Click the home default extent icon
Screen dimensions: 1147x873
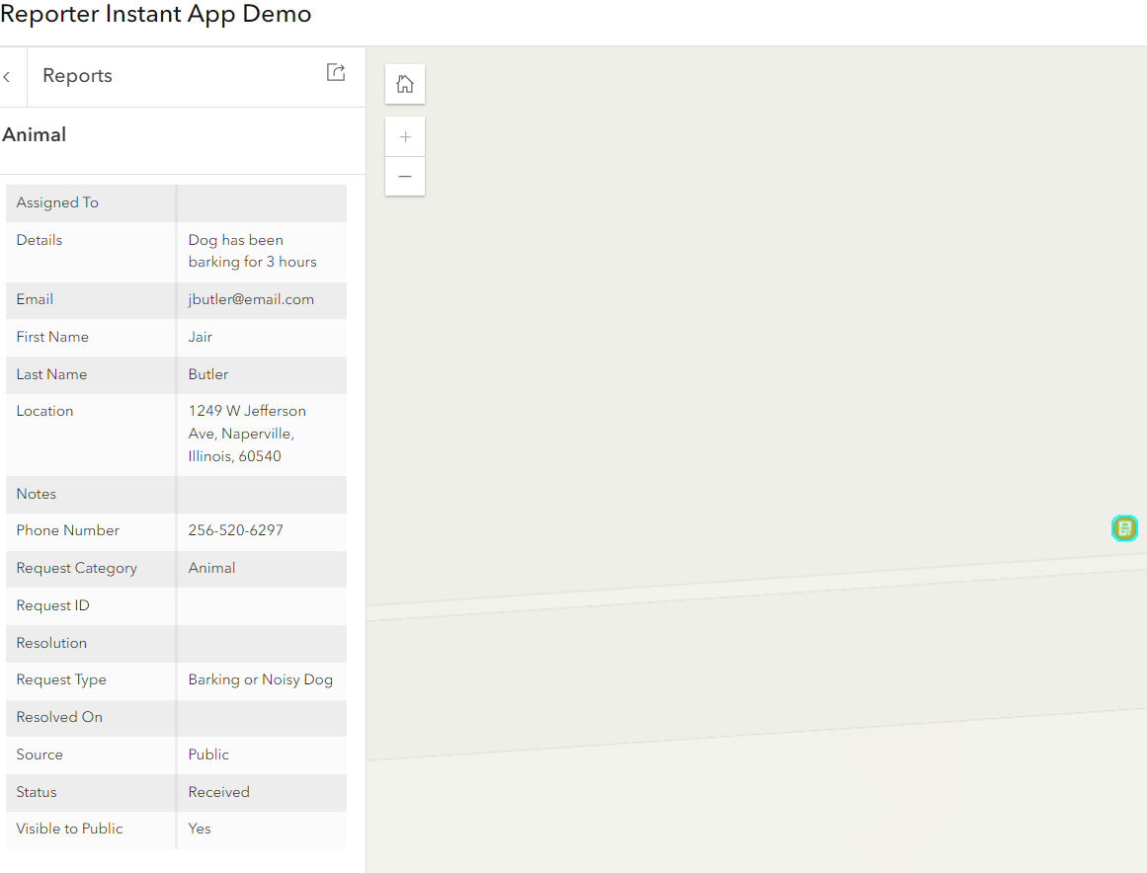(404, 84)
